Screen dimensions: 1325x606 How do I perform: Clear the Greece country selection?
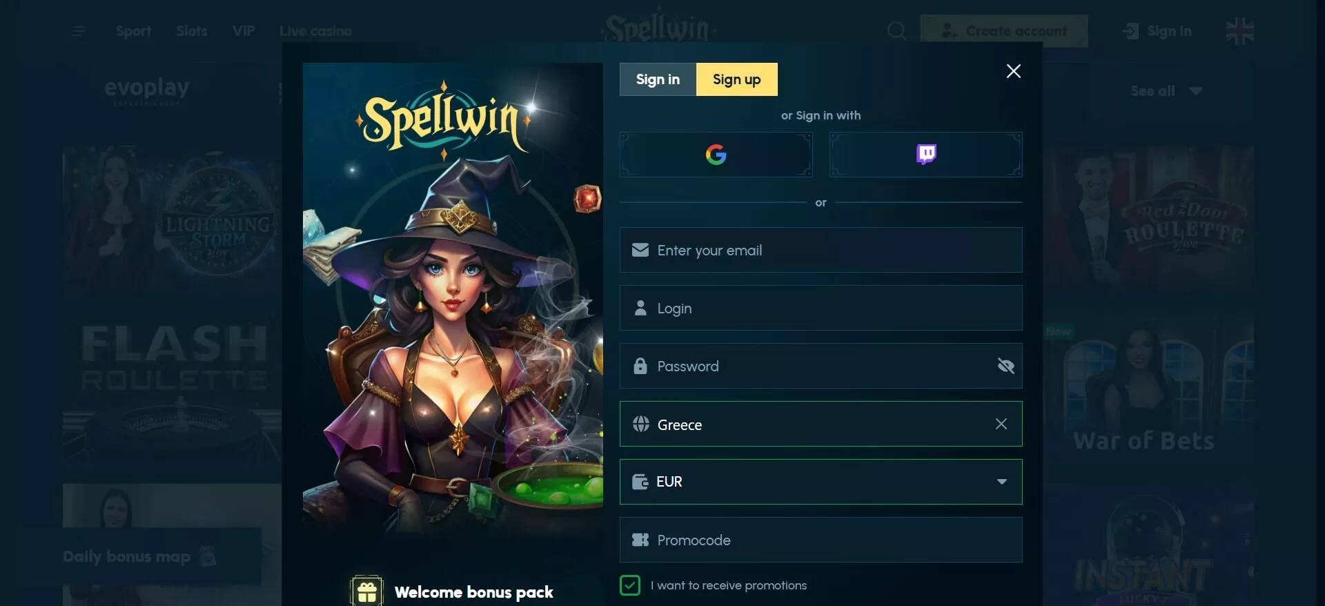coord(1001,424)
